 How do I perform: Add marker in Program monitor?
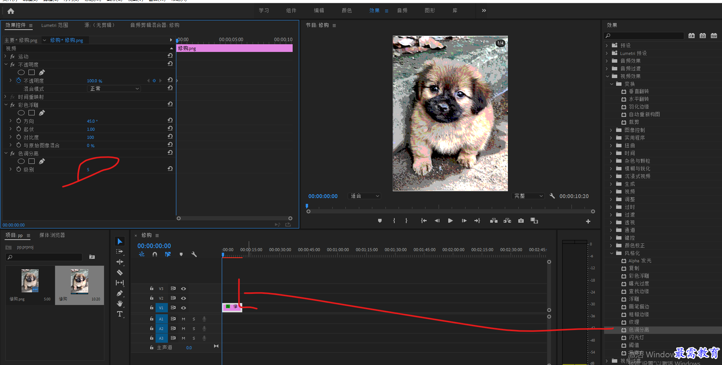(x=380, y=221)
